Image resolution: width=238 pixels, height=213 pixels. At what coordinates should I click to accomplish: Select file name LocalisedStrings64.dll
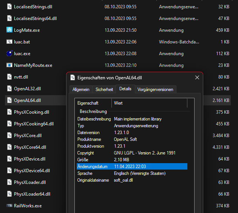(36, 19)
